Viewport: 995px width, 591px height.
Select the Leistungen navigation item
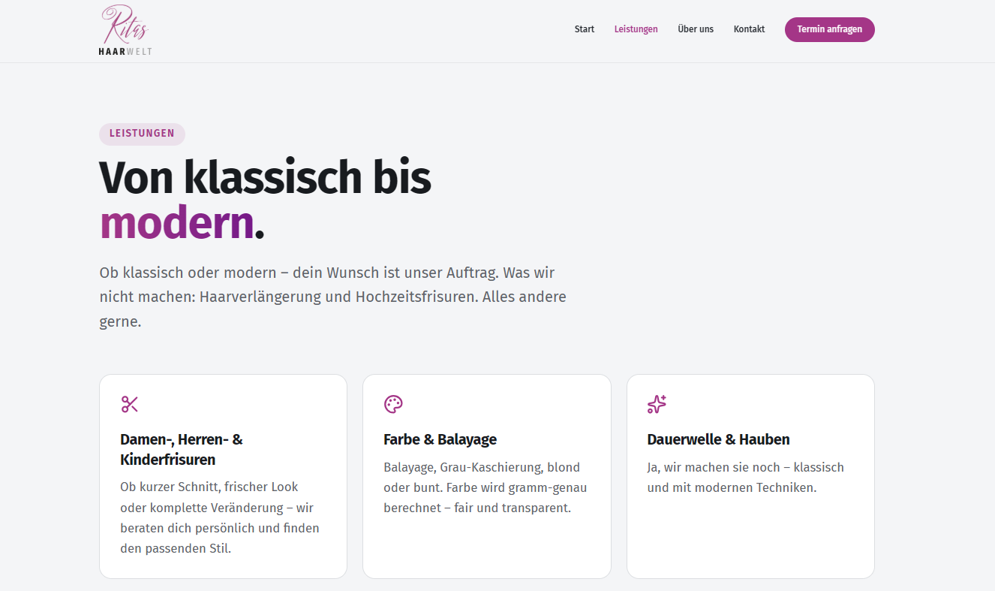coord(636,29)
